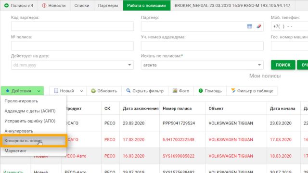308x173 pixels.
Task: Focus the Уч. номер аддендума input field
Action: tap(202, 46)
